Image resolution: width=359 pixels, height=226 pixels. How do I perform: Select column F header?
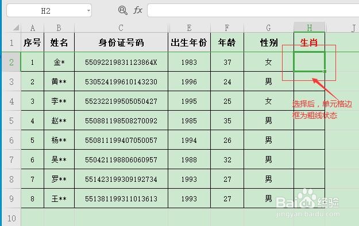pos(227,28)
